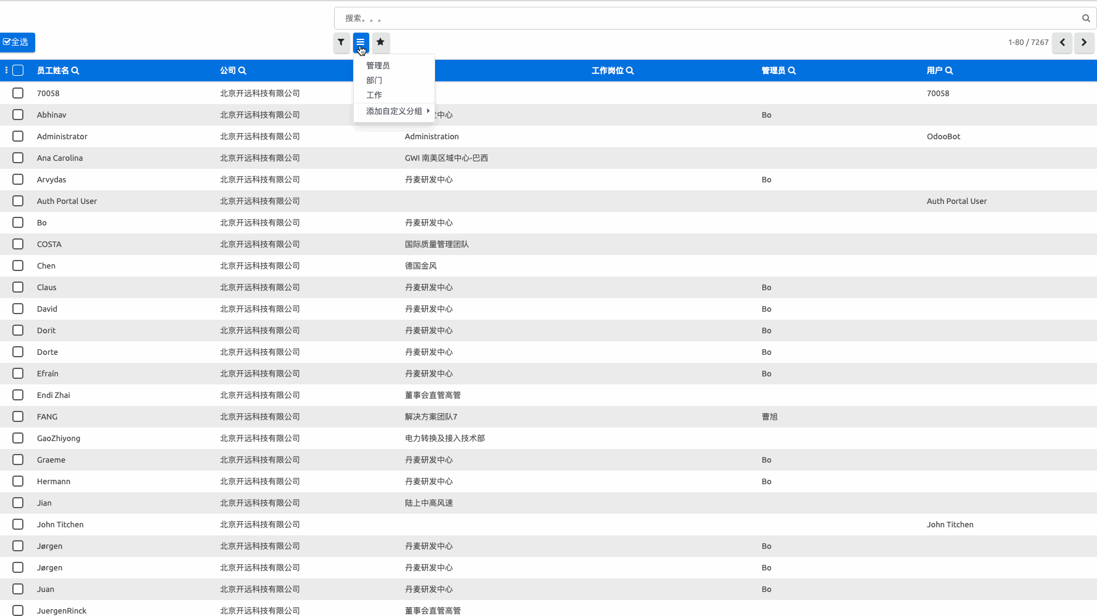Open the favorites star icon
This screenshot has width=1097, height=616.
click(381, 43)
